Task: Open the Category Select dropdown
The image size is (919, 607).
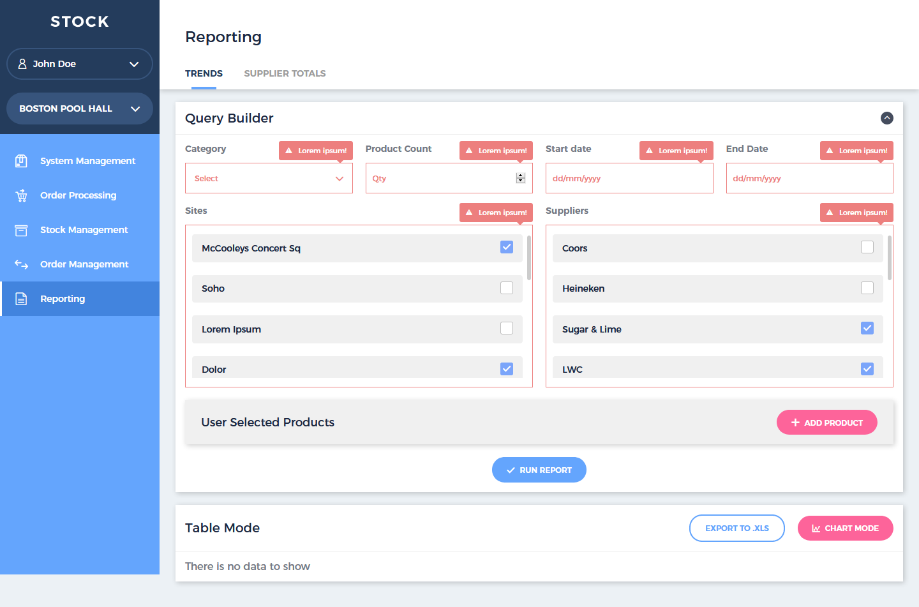Action: pos(269,179)
